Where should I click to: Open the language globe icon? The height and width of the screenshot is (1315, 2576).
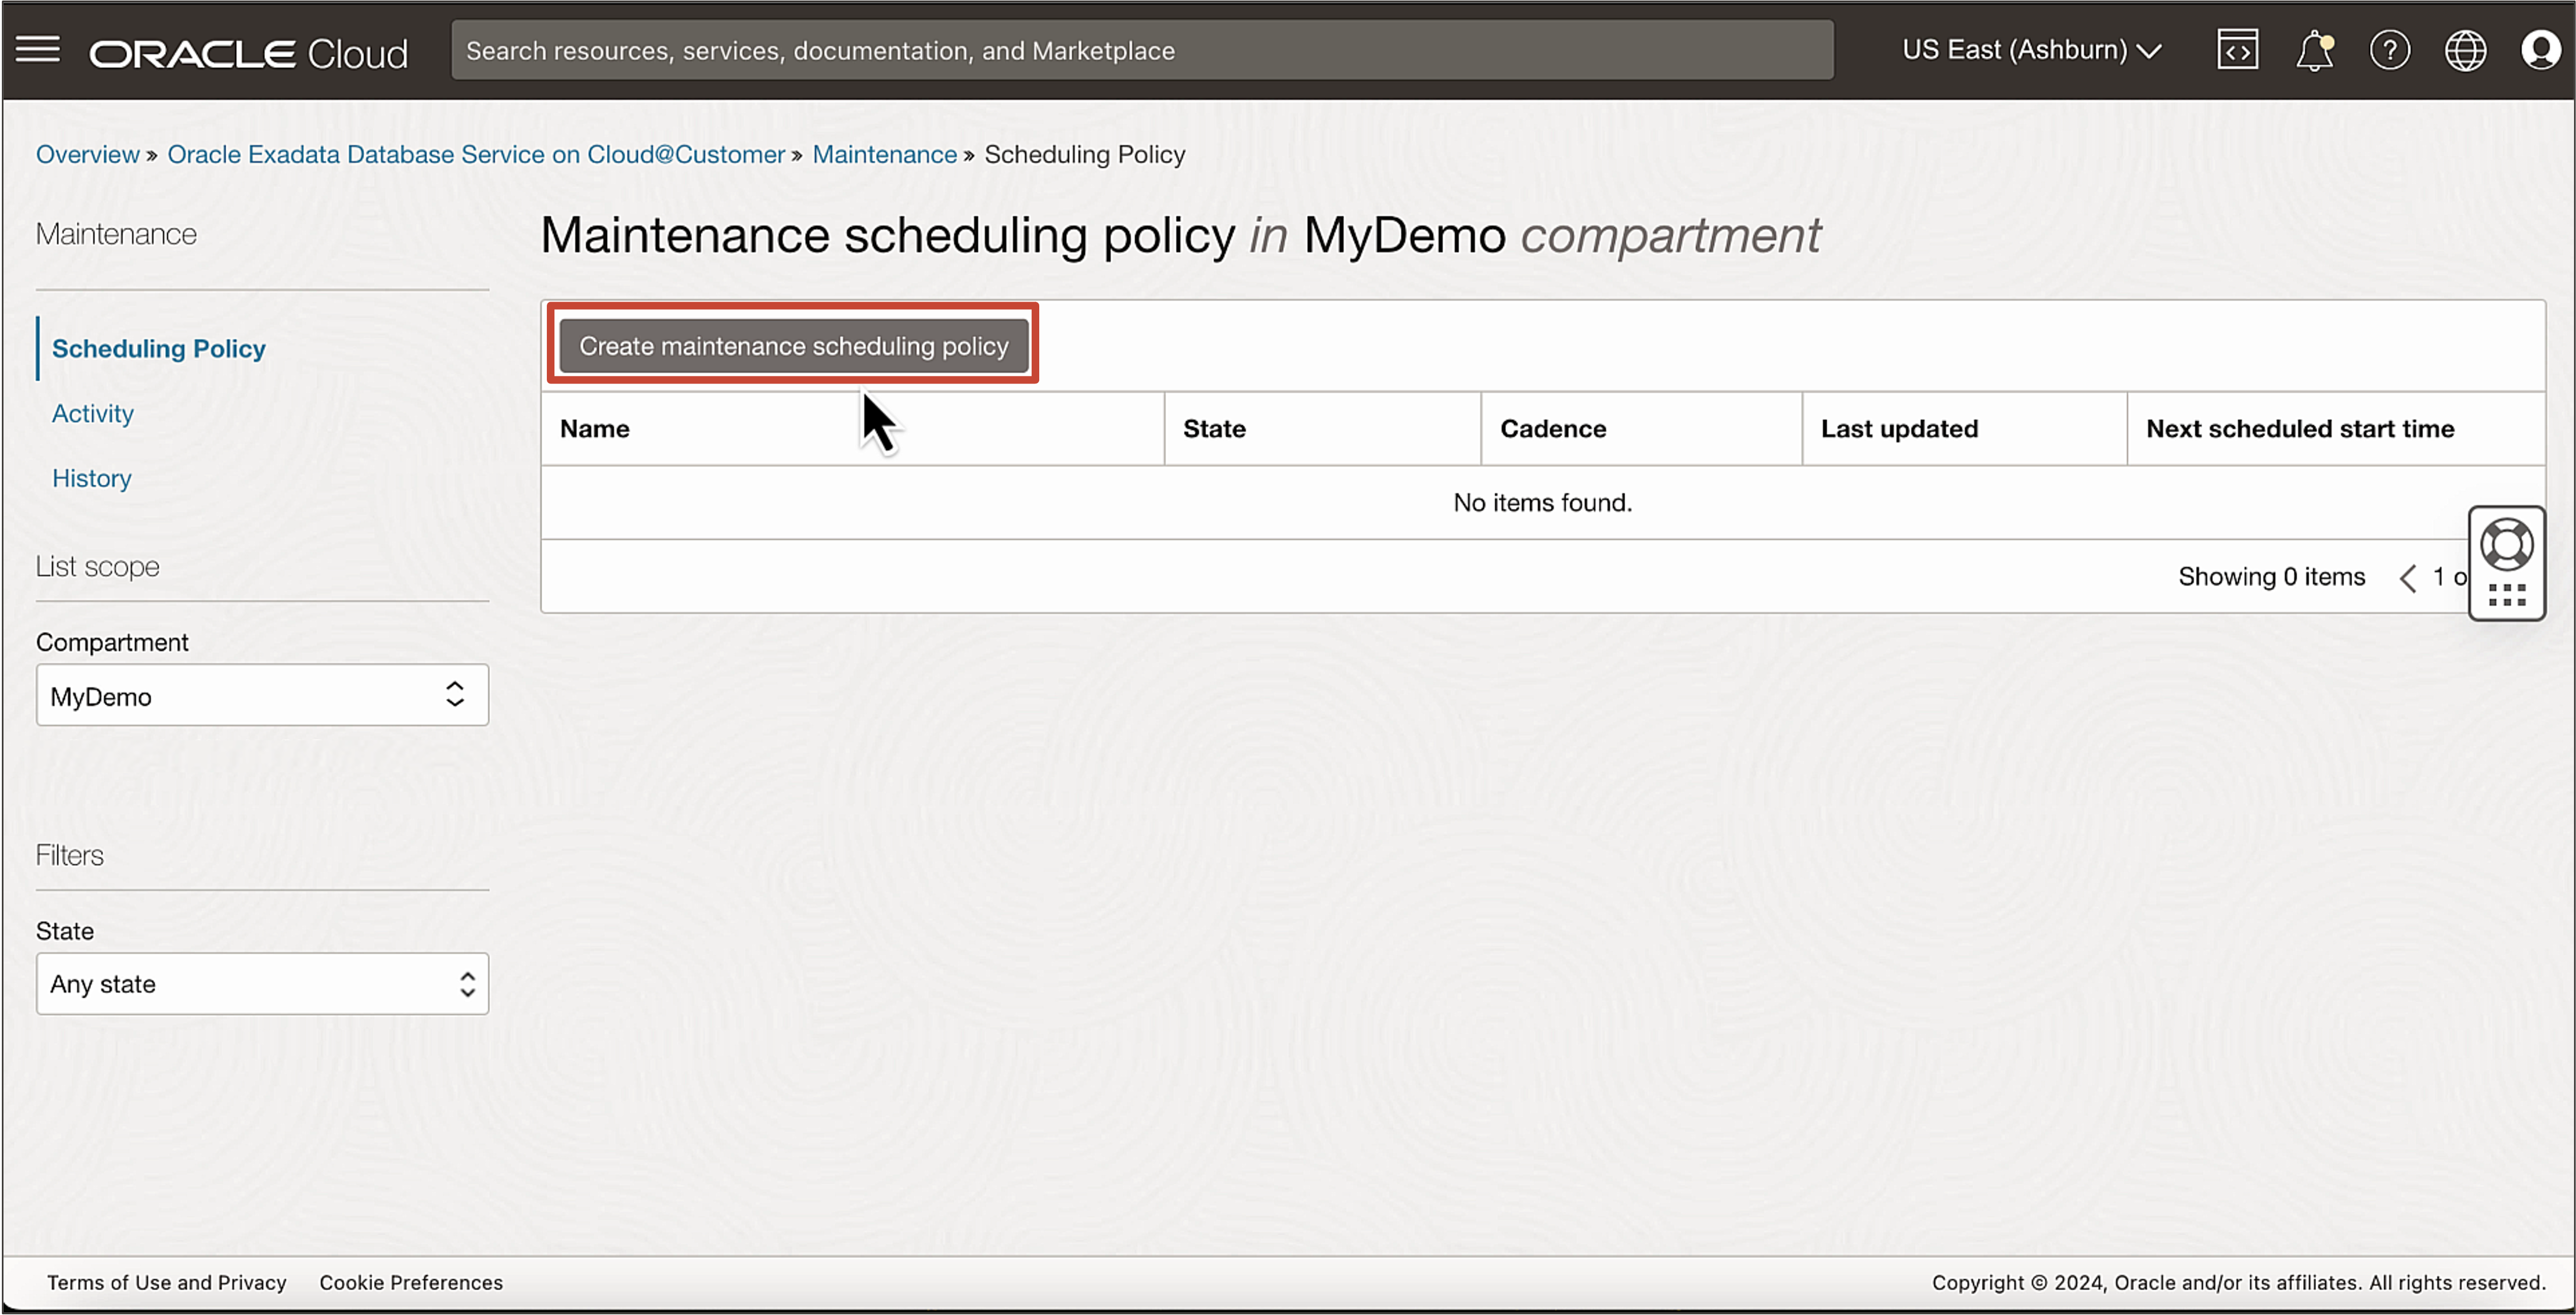click(2466, 49)
